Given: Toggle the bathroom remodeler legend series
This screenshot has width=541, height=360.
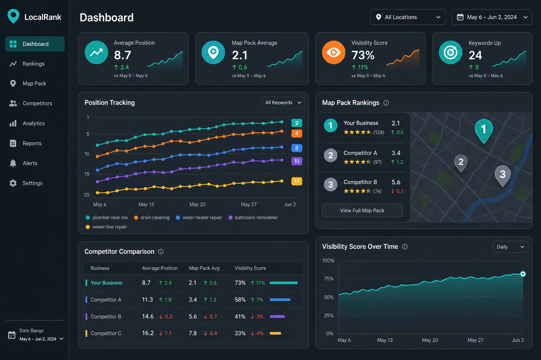Looking at the screenshot, I should (x=253, y=218).
